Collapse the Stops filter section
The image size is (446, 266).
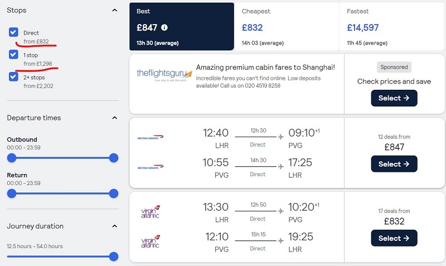[115, 10]
